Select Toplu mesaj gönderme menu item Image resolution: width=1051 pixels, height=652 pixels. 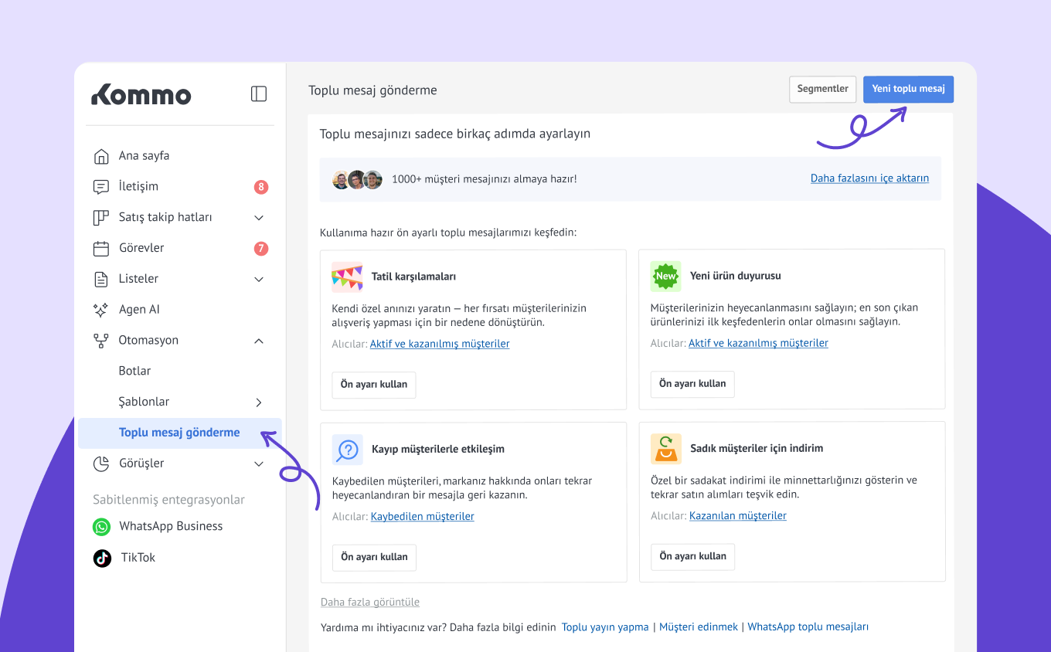click(179, 433)
